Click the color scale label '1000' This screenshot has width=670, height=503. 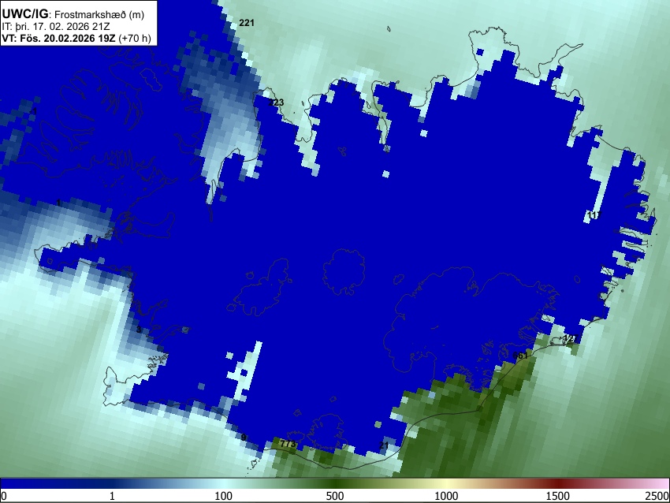coord(446,496)
